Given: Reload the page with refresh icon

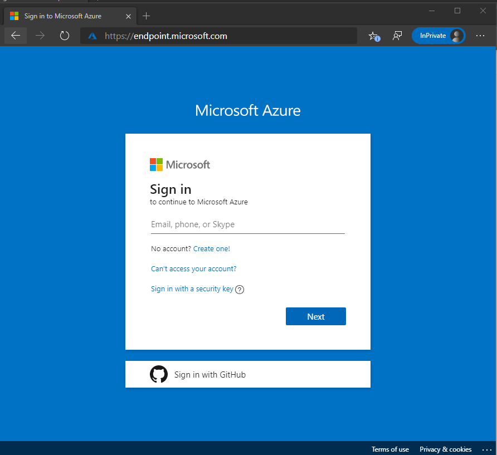Looking at the screenshot, I should pos(64,36).
